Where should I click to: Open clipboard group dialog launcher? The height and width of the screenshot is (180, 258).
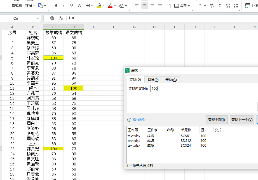(48, 10)
